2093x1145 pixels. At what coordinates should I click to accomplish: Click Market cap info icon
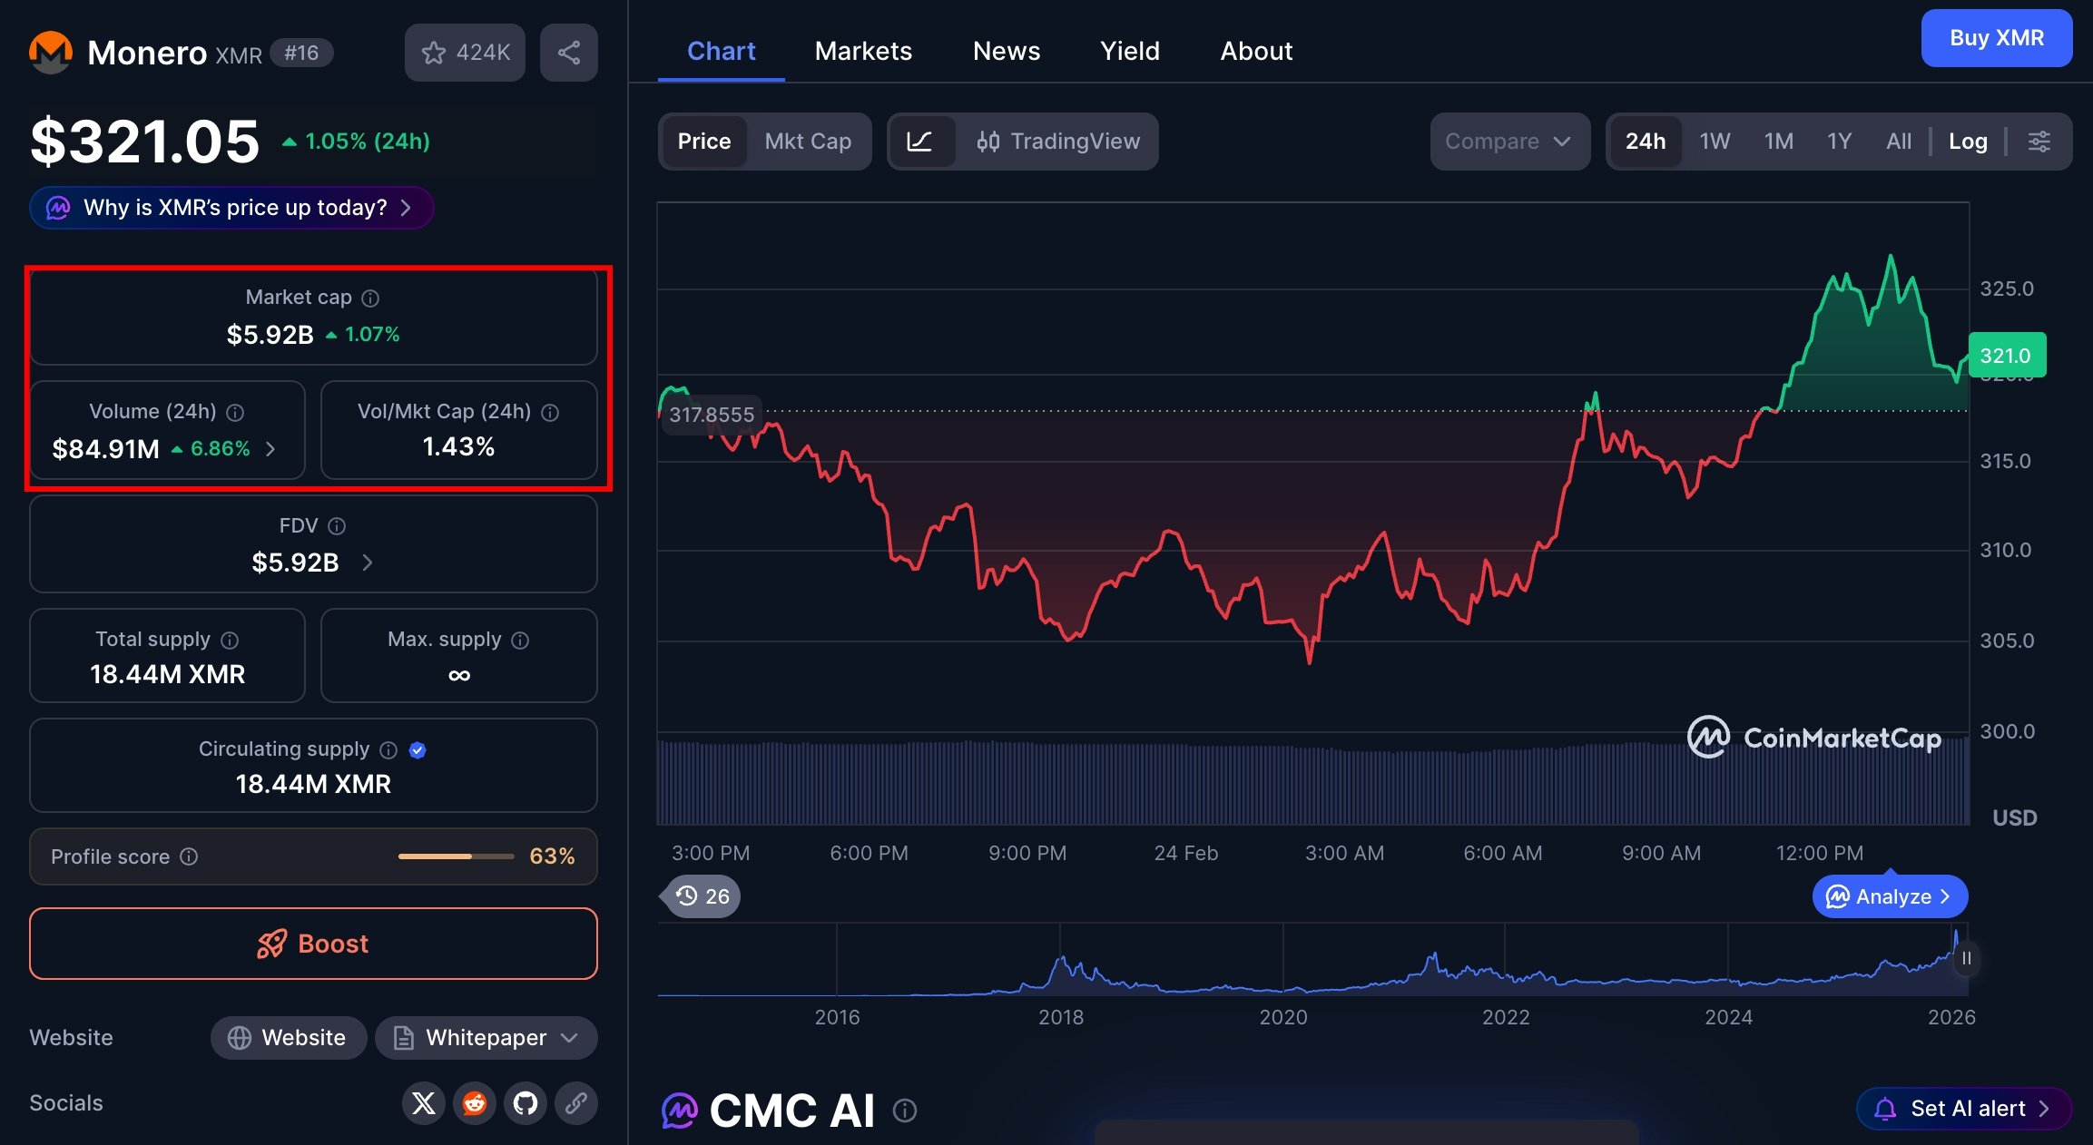(370, 298)
